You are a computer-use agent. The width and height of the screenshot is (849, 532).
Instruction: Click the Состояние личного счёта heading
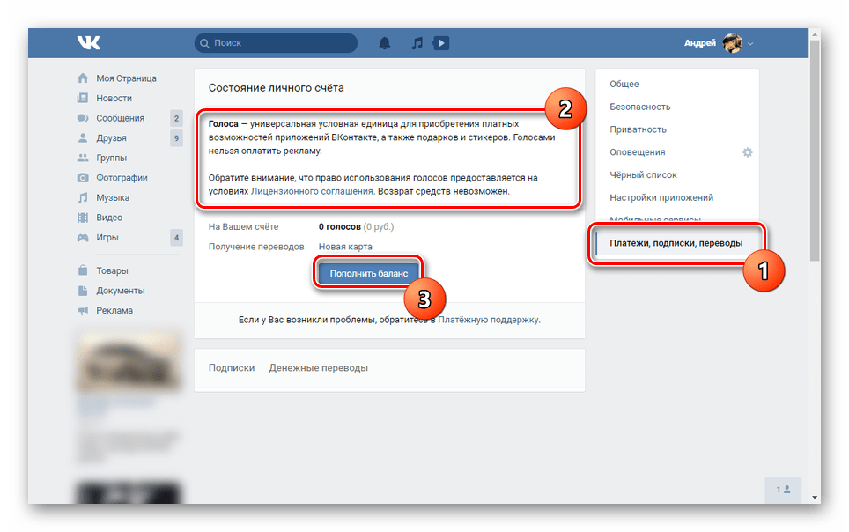point(277,88)
